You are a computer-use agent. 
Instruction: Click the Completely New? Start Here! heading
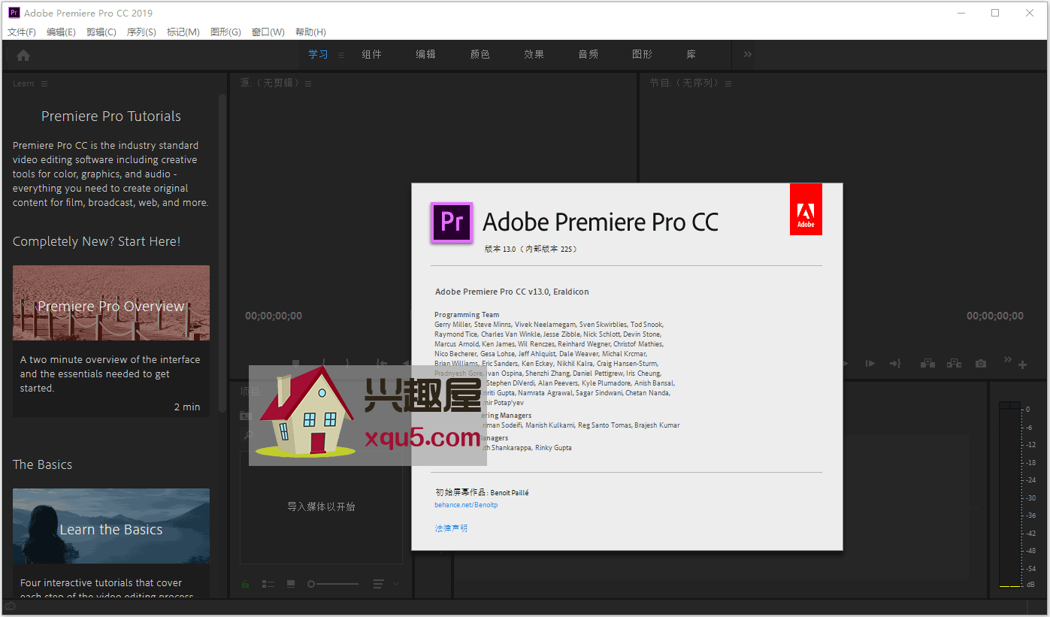point(97,241)
